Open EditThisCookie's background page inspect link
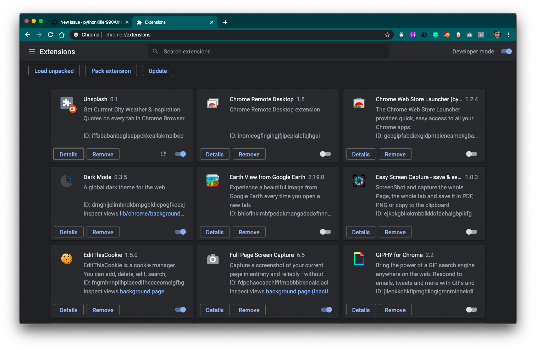536x350 pixels. pos(142,291)
